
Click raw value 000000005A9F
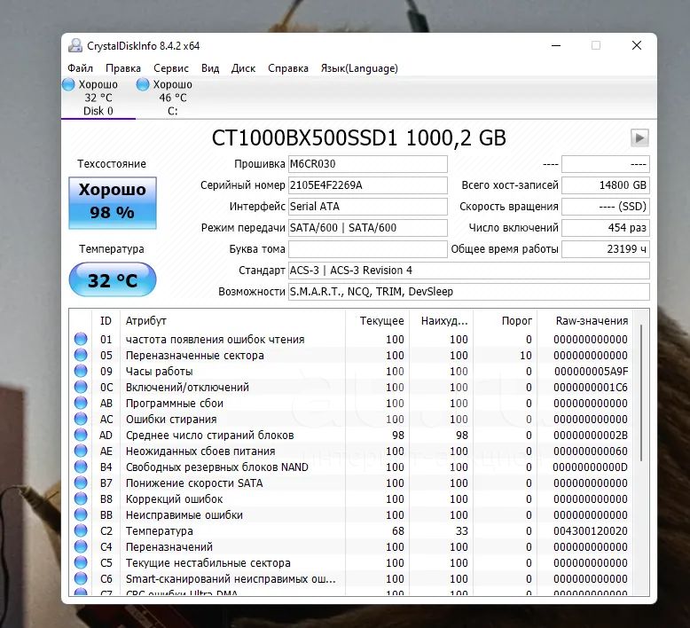591,372
